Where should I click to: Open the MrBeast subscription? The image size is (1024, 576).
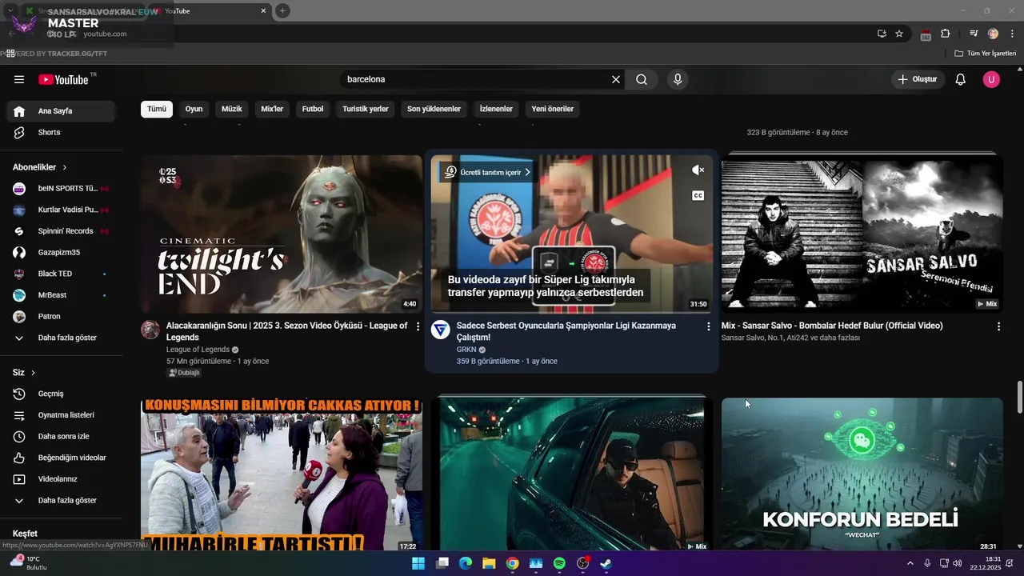(x=61, y=295)
